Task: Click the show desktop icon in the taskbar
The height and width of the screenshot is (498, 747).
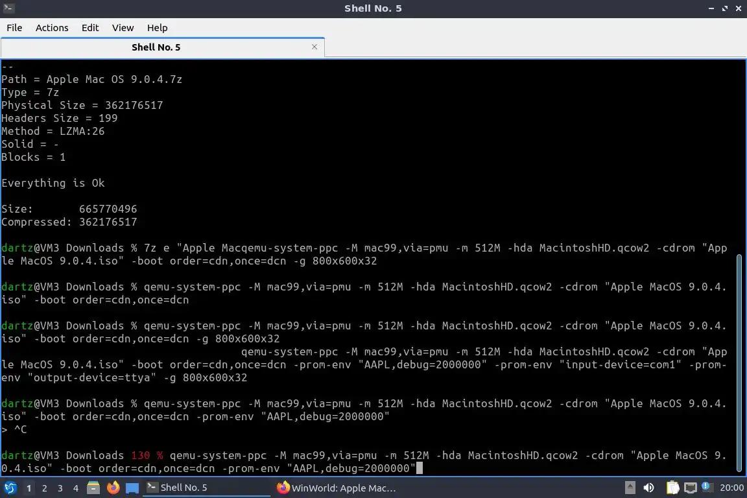Action: pos(132,488)
